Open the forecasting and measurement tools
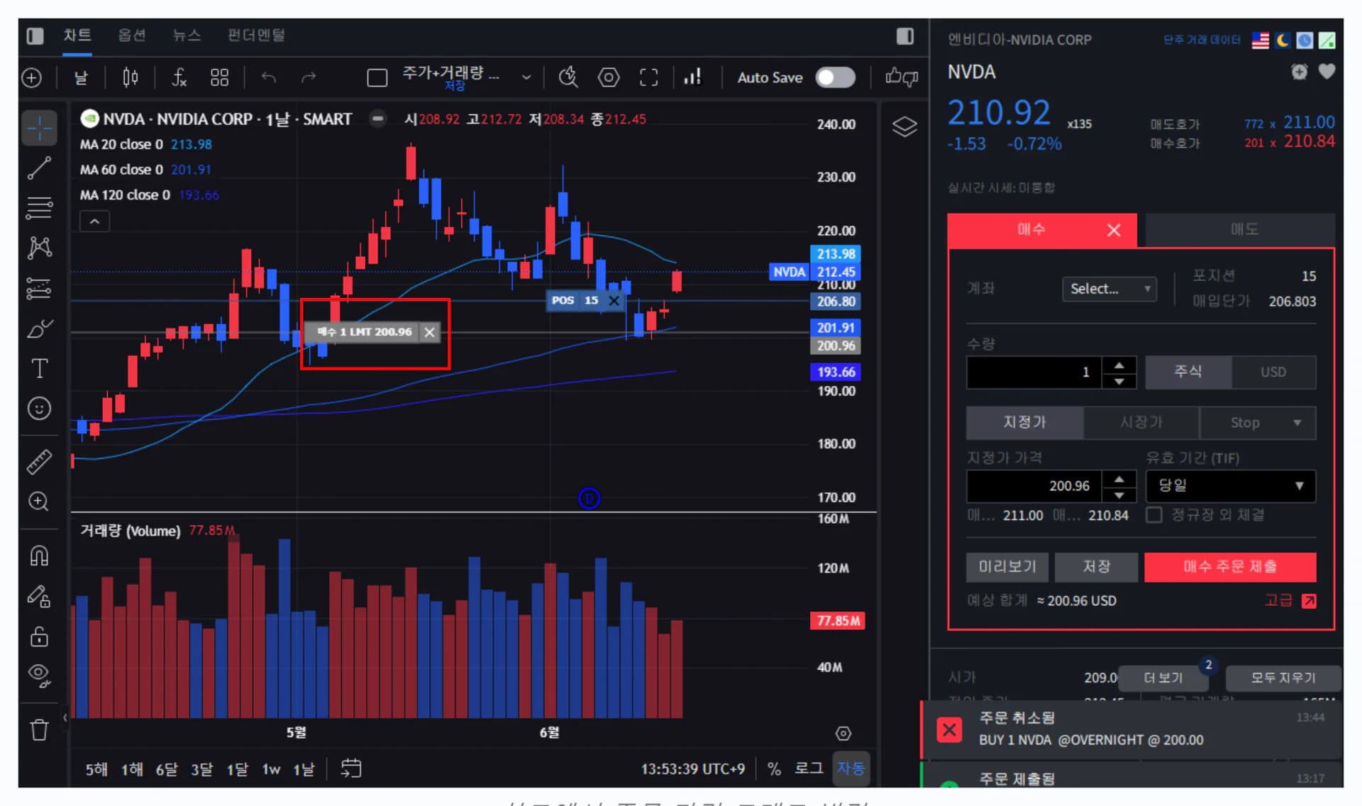This screenshot has height=806, width=1362. pos(40,288)
